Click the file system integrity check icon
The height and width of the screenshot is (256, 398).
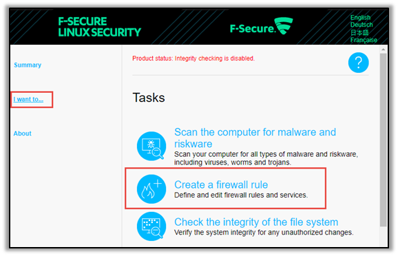[151, 226]
